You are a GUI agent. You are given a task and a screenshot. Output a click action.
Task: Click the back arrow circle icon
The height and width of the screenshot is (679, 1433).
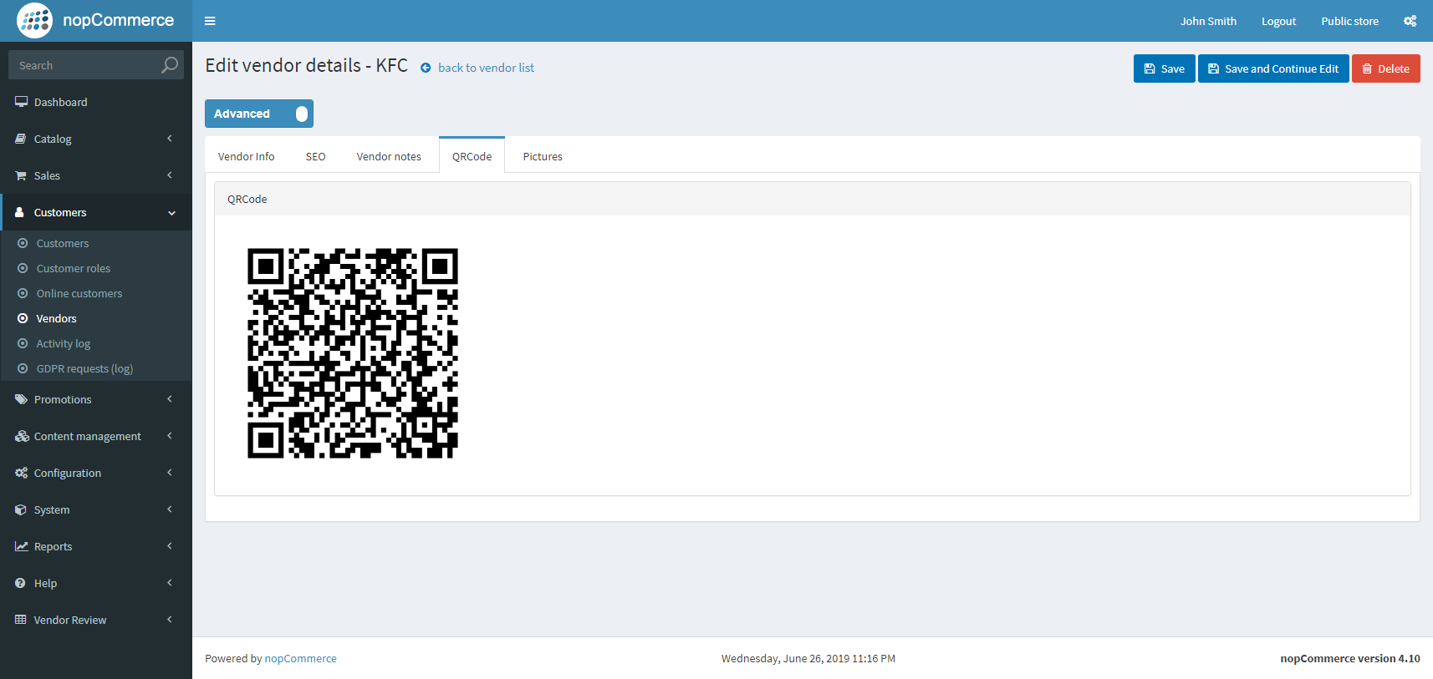pyautogui.click(x=426, y=68)
